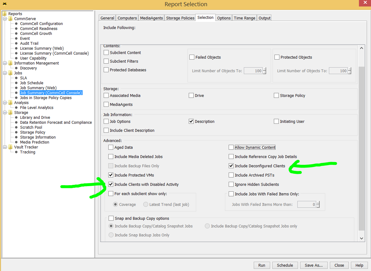This screenshot has width=371, height=271.
Task: Switch to the General tab
Action: (x=107, y=18)
